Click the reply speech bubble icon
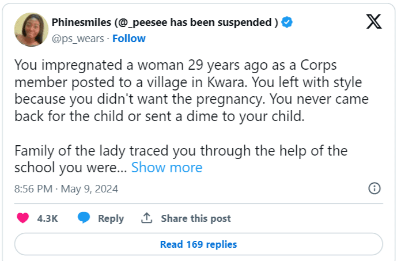This screenshot has width=397, height=261. click(84, 218)
